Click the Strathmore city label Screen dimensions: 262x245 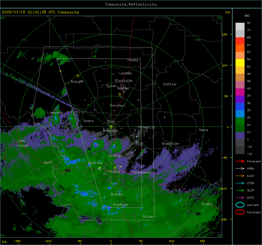[x=141, y=172]
